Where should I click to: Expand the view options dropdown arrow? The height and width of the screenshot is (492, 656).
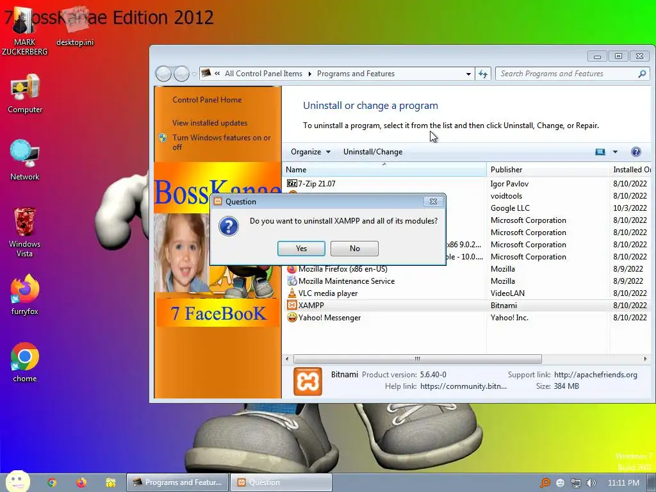click(615, 152)
